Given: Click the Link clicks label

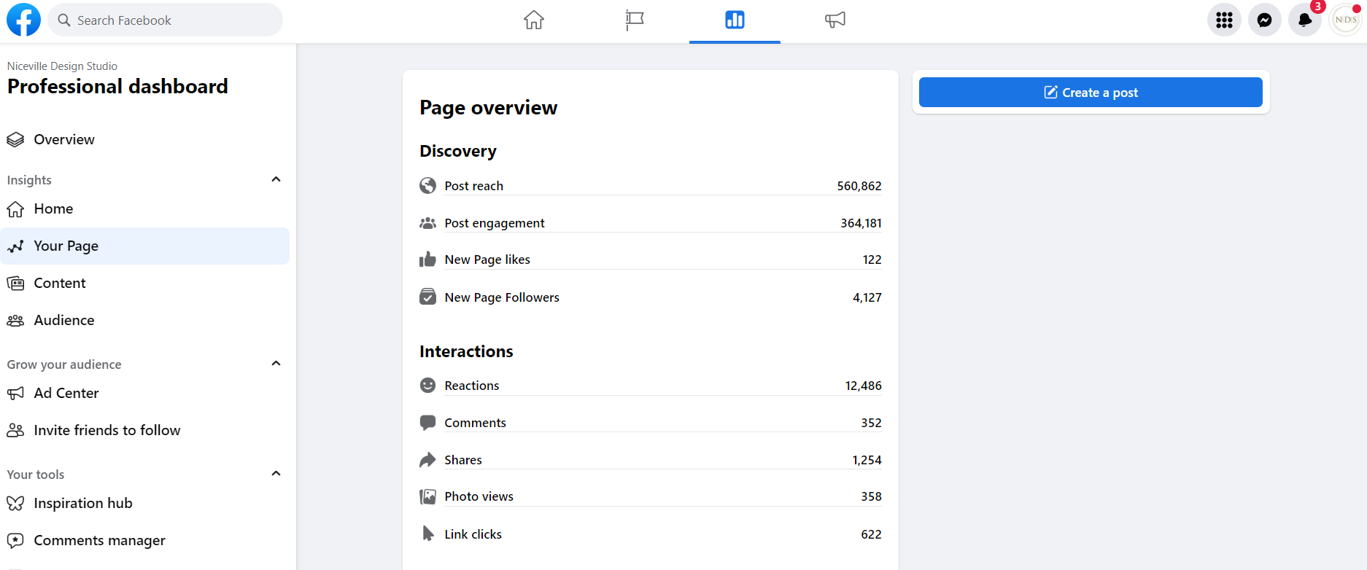Looking at the screenshot, I should pos(473,534).
